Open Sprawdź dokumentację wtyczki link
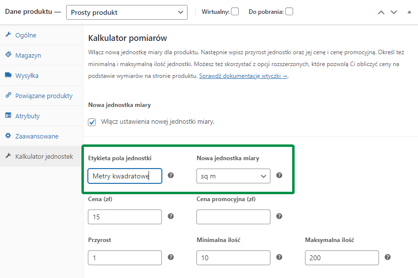Screen dimensions: 418x278 coord(243,76)
